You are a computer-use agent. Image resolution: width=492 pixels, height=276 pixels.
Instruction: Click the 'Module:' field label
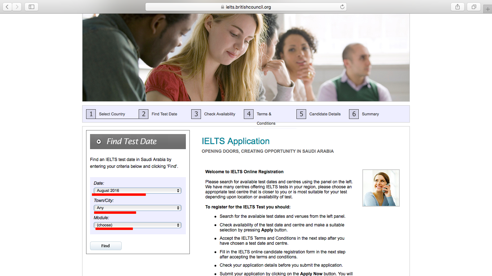click(102, 218)
